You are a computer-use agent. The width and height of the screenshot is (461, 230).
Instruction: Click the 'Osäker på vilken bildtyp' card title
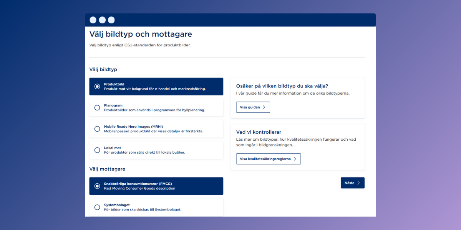[282, 86]
